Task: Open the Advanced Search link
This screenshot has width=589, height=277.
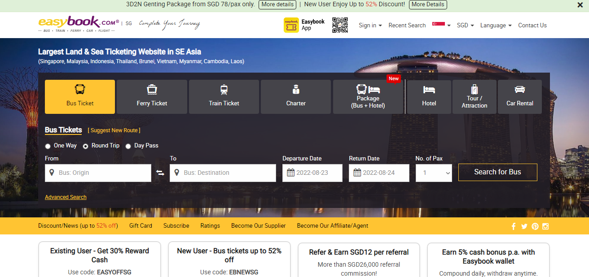Action: (66, 197)
